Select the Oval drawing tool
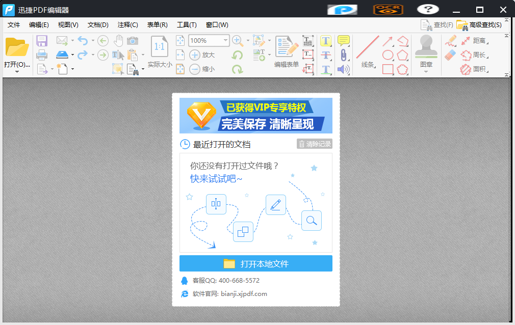This screenshot has width=515, height=325. coord(388,55)
